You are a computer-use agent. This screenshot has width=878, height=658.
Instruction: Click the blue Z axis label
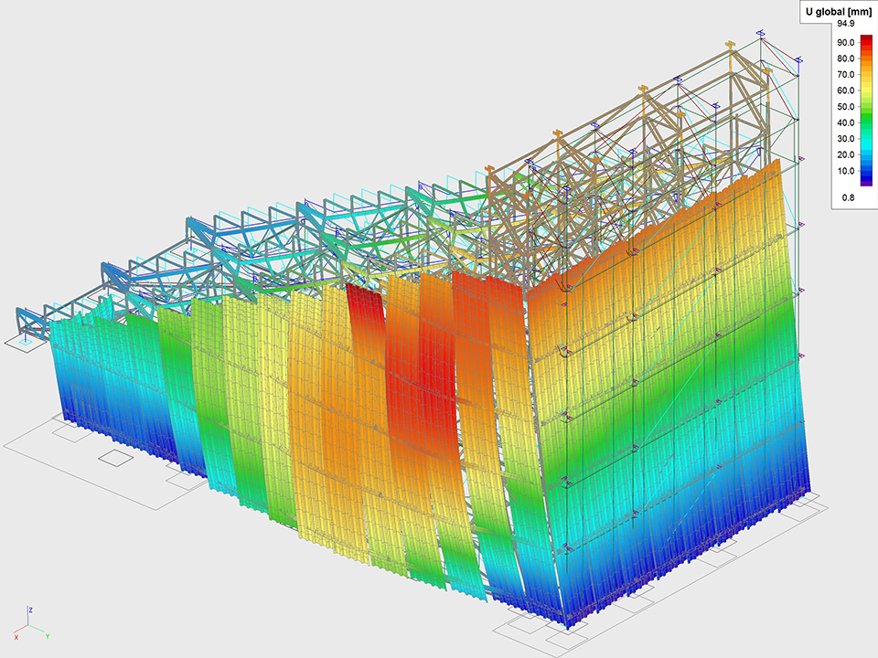[31, 609]
